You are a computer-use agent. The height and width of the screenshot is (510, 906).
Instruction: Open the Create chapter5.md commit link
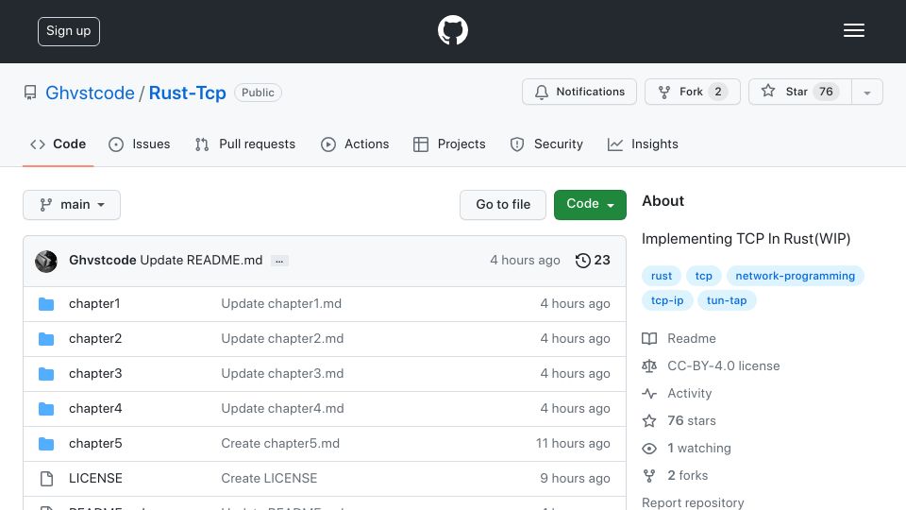pyautogui.click(x=280, y=444)
